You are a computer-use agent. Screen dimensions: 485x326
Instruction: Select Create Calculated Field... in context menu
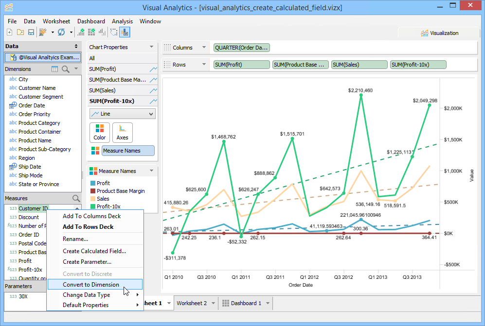[95, 251]
